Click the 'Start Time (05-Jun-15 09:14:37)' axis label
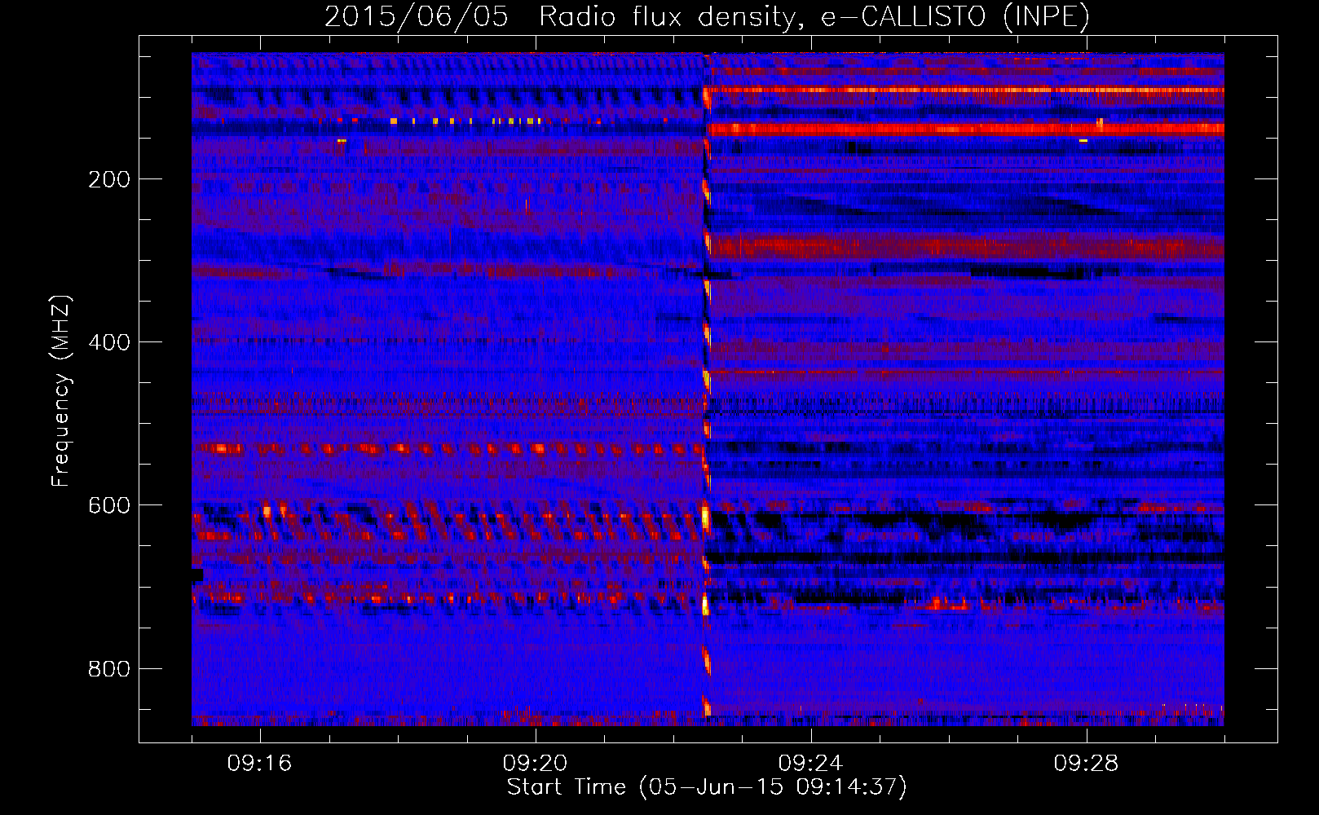The image size is (1319, 815). (x=707, y=787)
